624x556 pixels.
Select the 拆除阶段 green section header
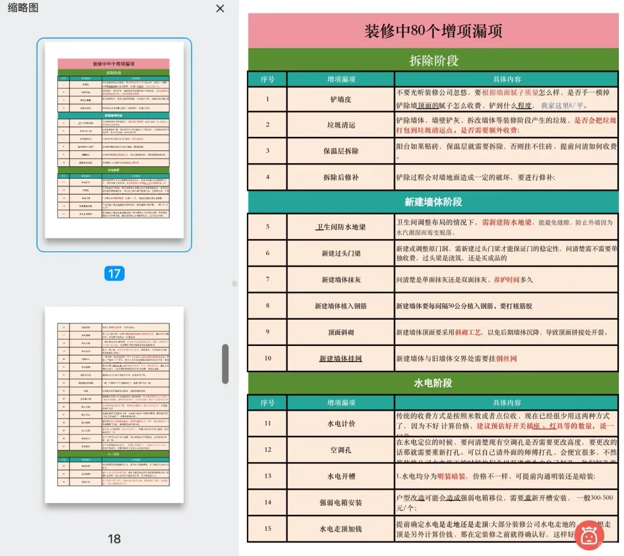click(x=432, y=60)
